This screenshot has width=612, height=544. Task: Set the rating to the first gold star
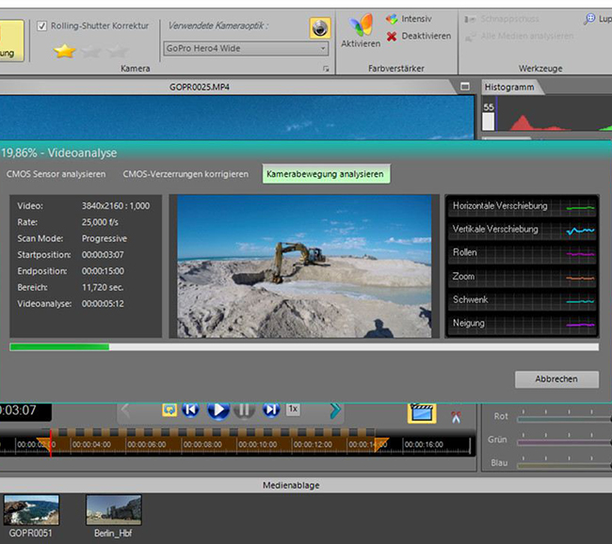pos(65,51)
